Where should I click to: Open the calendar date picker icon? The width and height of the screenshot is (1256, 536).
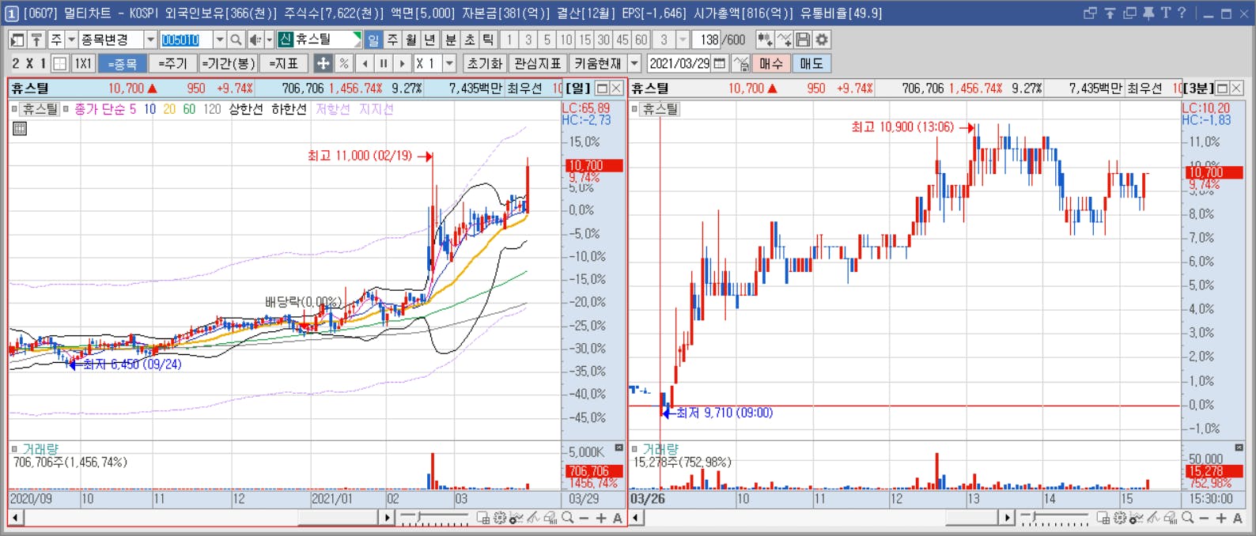tap(720, 63)
